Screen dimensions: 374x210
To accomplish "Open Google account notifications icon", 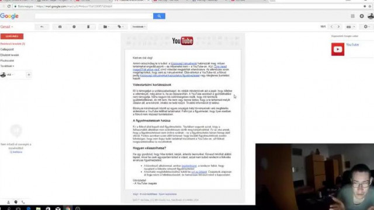I will coord(362,16).
